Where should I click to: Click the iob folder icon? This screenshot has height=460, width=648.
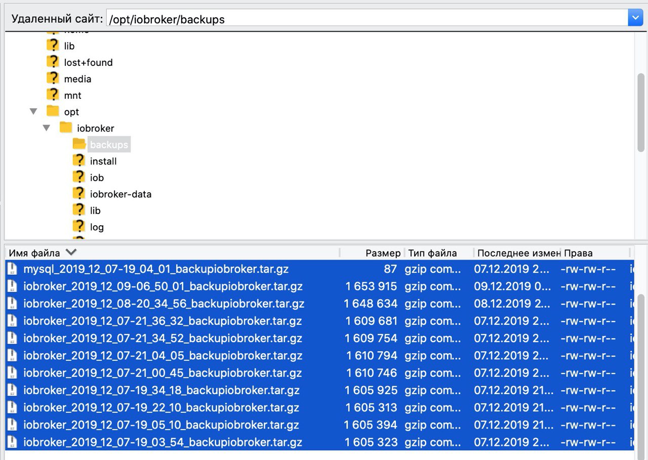click(x=79, y=177)
